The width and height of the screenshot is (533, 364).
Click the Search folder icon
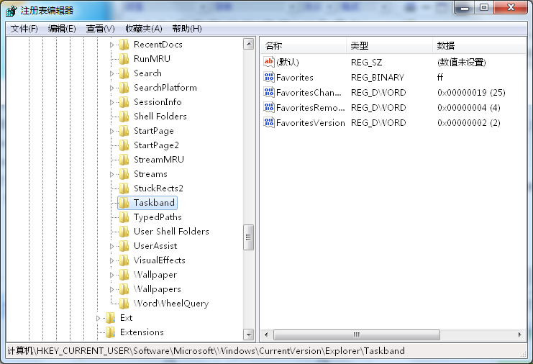(x=124, y=73)
